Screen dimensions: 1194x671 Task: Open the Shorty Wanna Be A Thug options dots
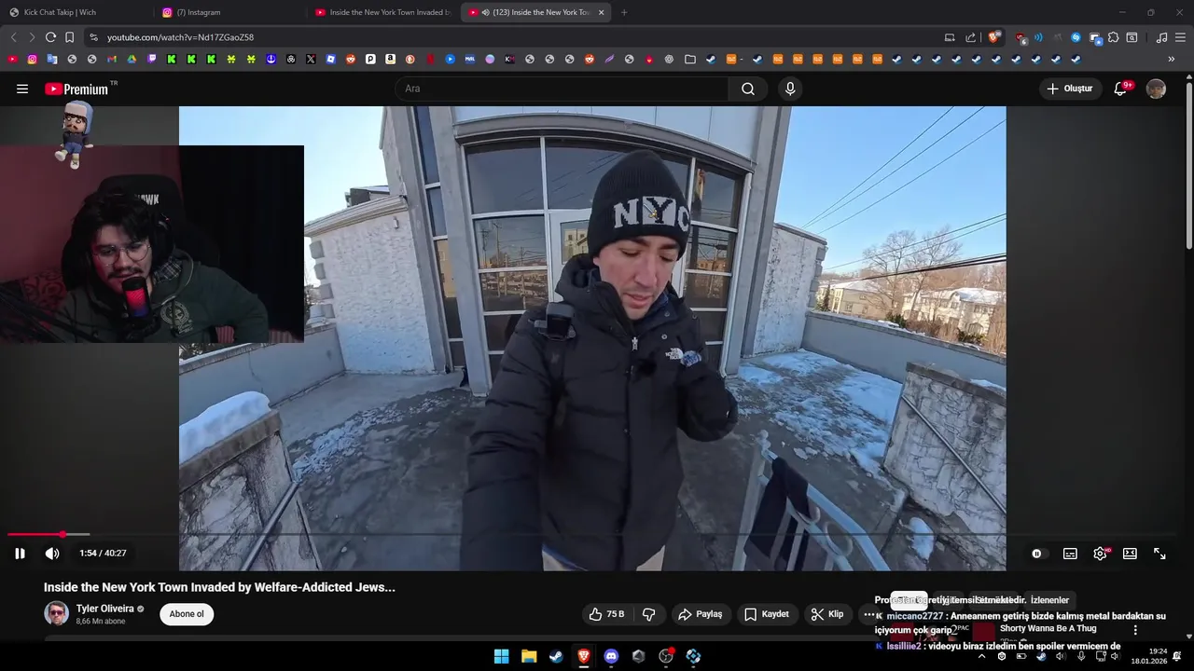click(x=1135, y=630)
